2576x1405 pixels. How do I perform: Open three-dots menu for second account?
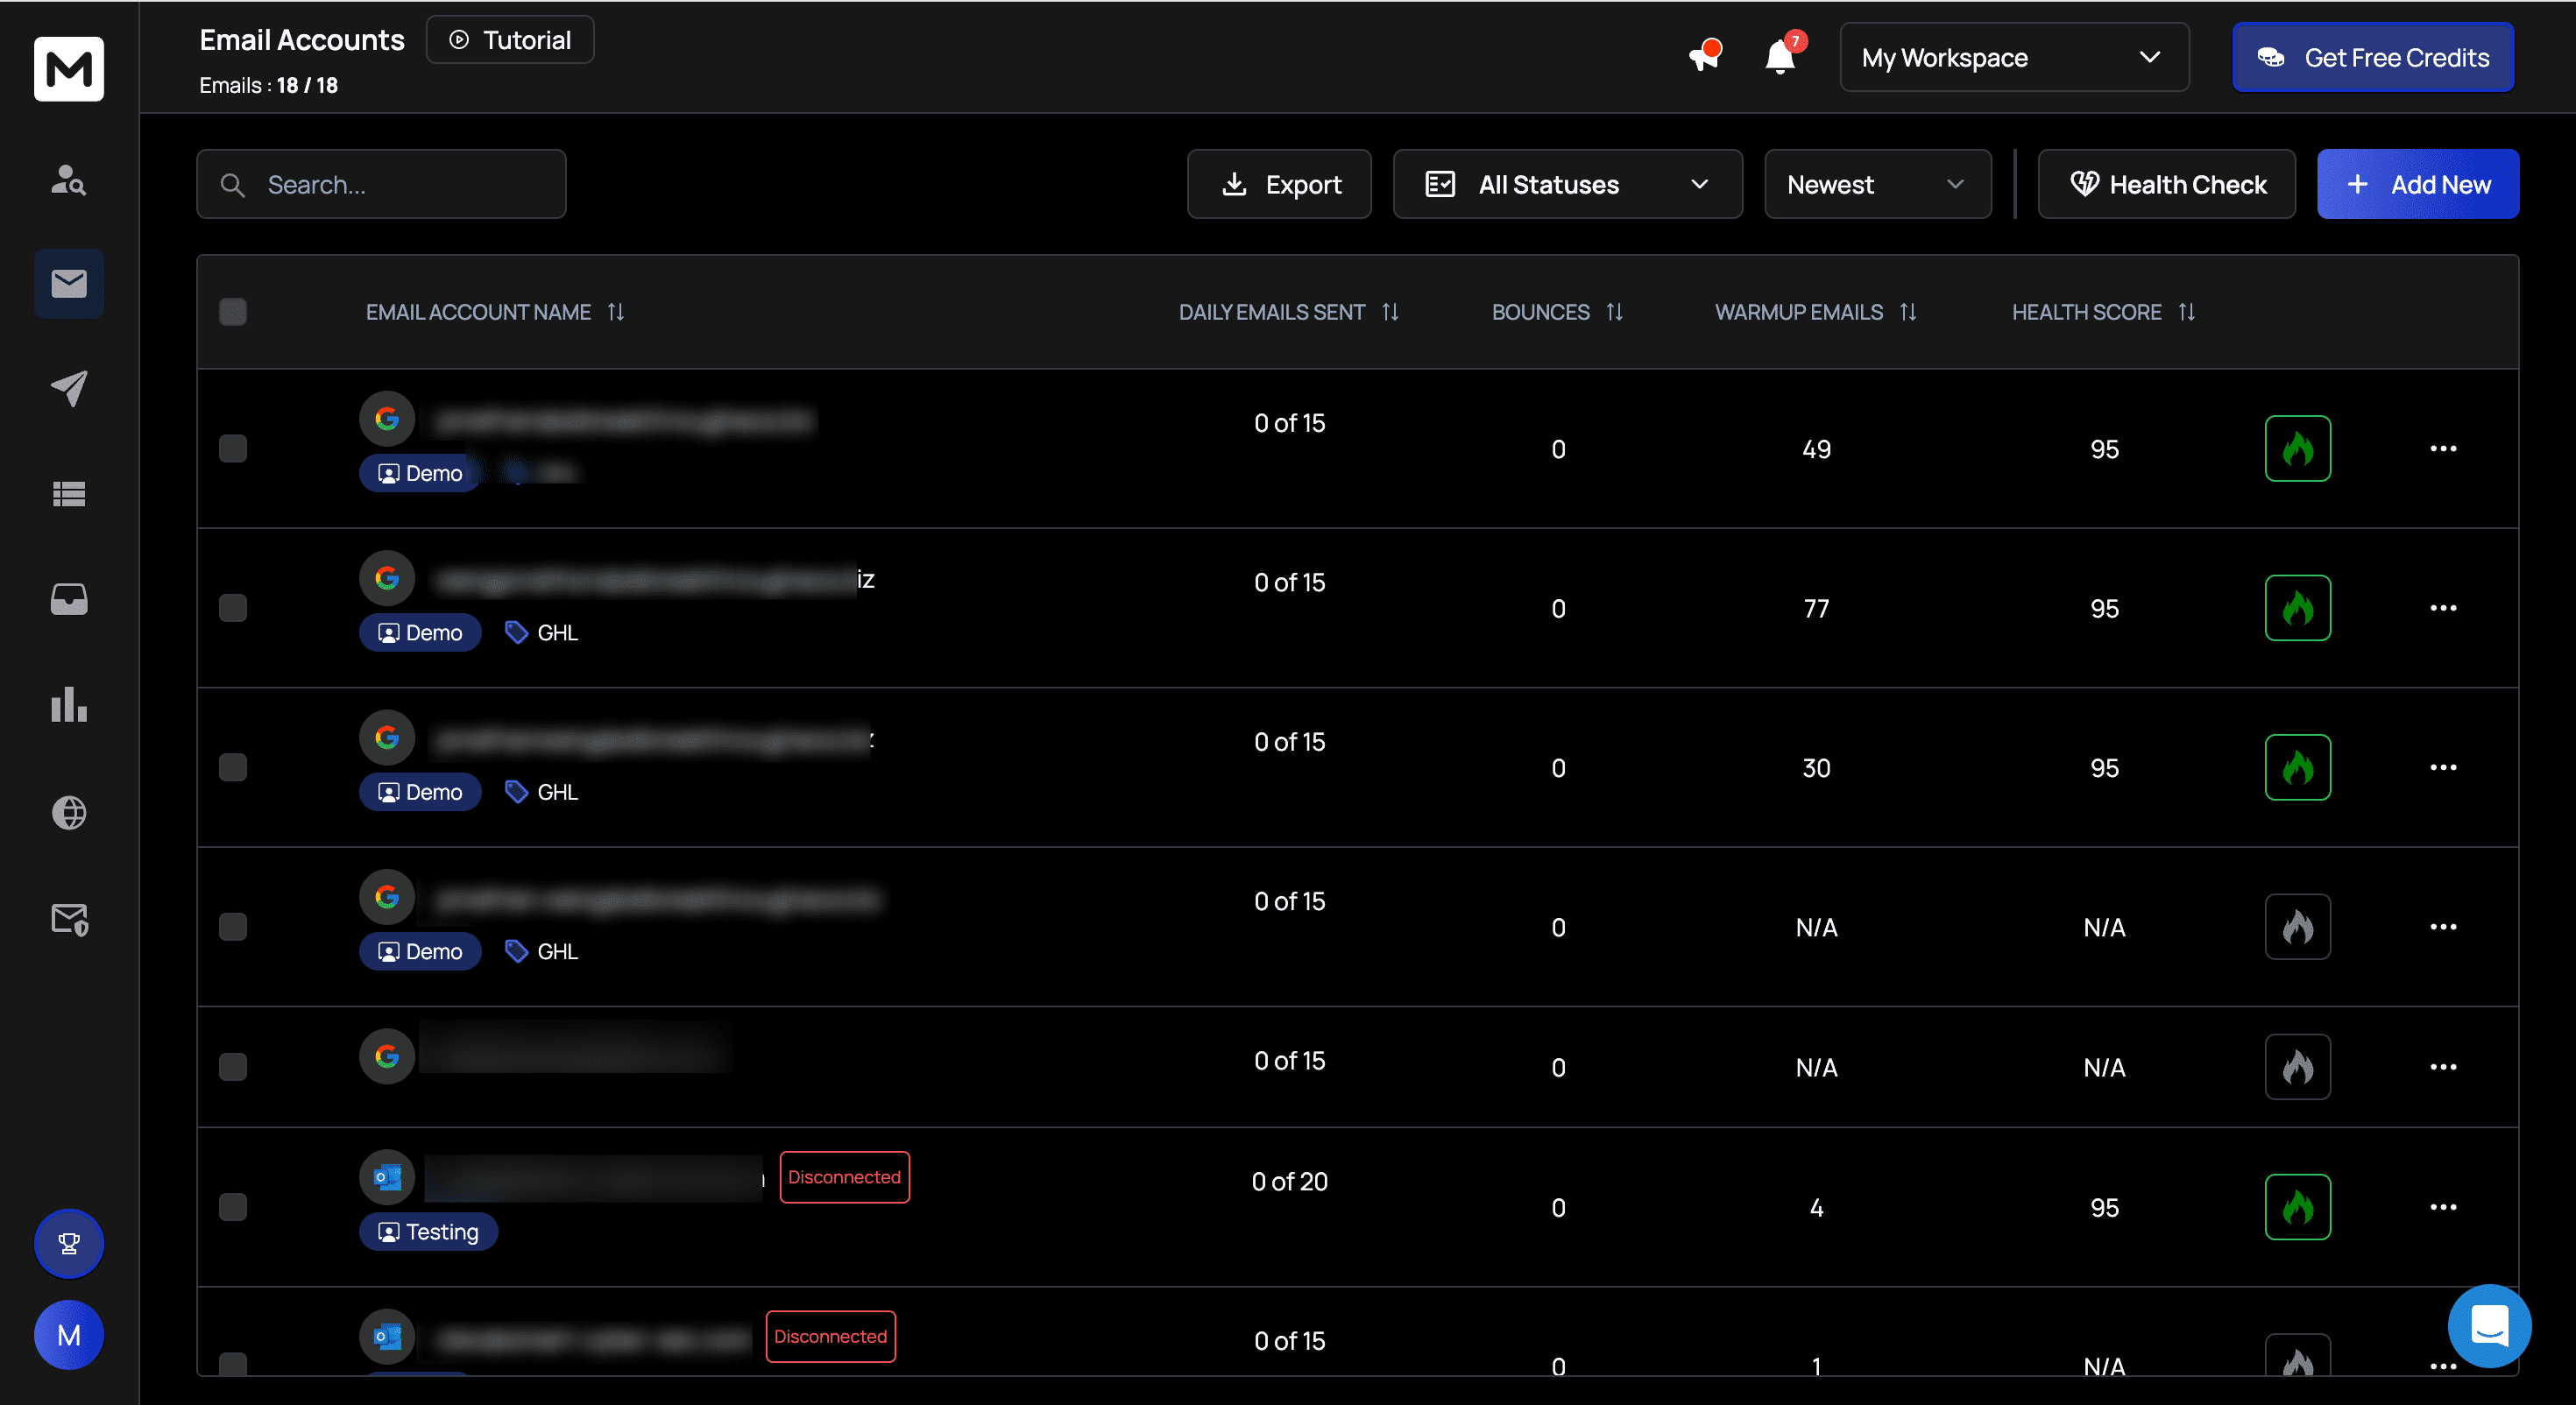click(2442, 608)
